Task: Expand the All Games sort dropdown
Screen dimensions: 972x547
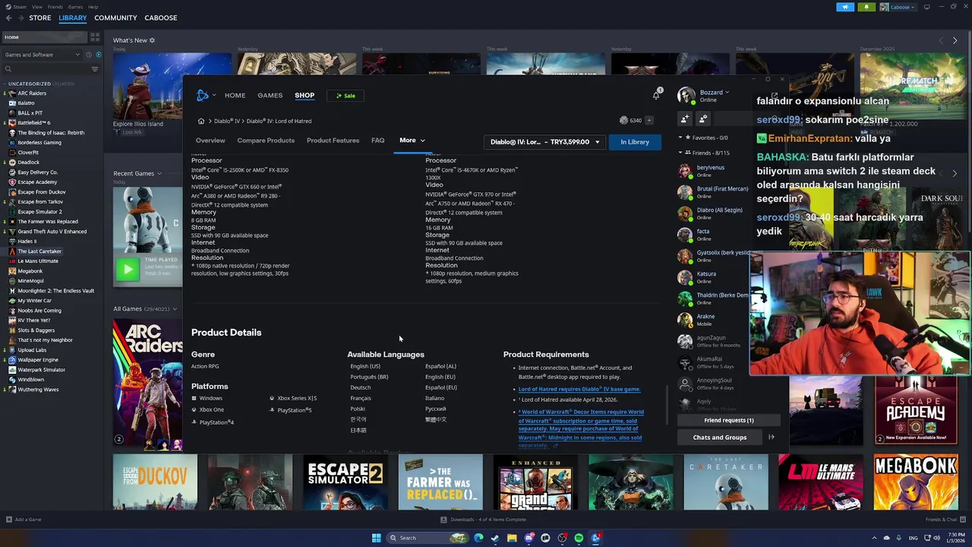Action: 175,309
